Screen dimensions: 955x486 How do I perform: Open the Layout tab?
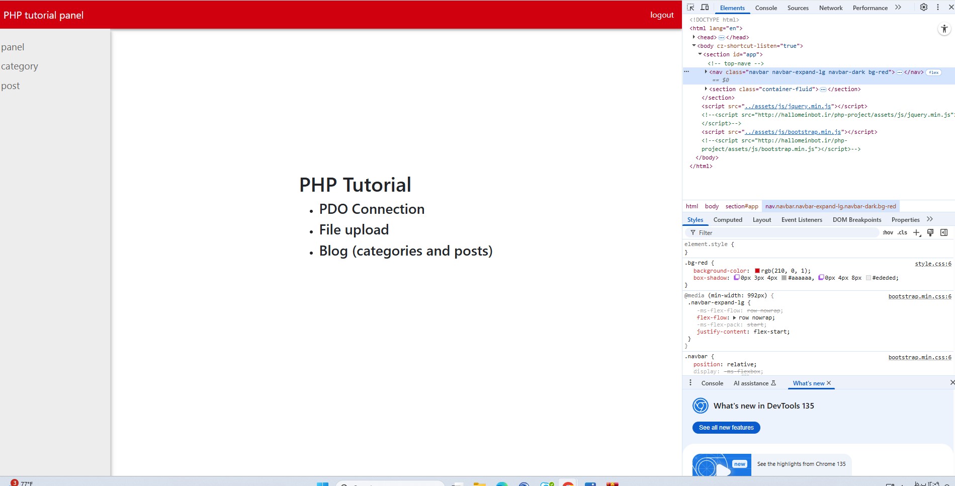tap(762, 220)
